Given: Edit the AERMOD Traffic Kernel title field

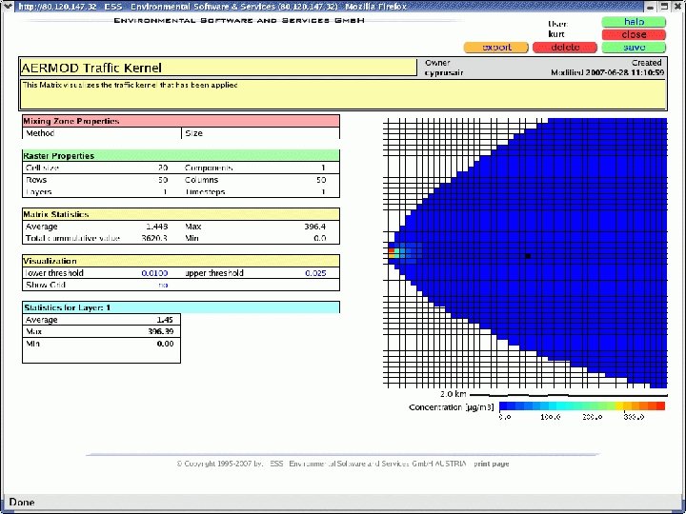Looking at the screenshot, I should click(218, 68).
